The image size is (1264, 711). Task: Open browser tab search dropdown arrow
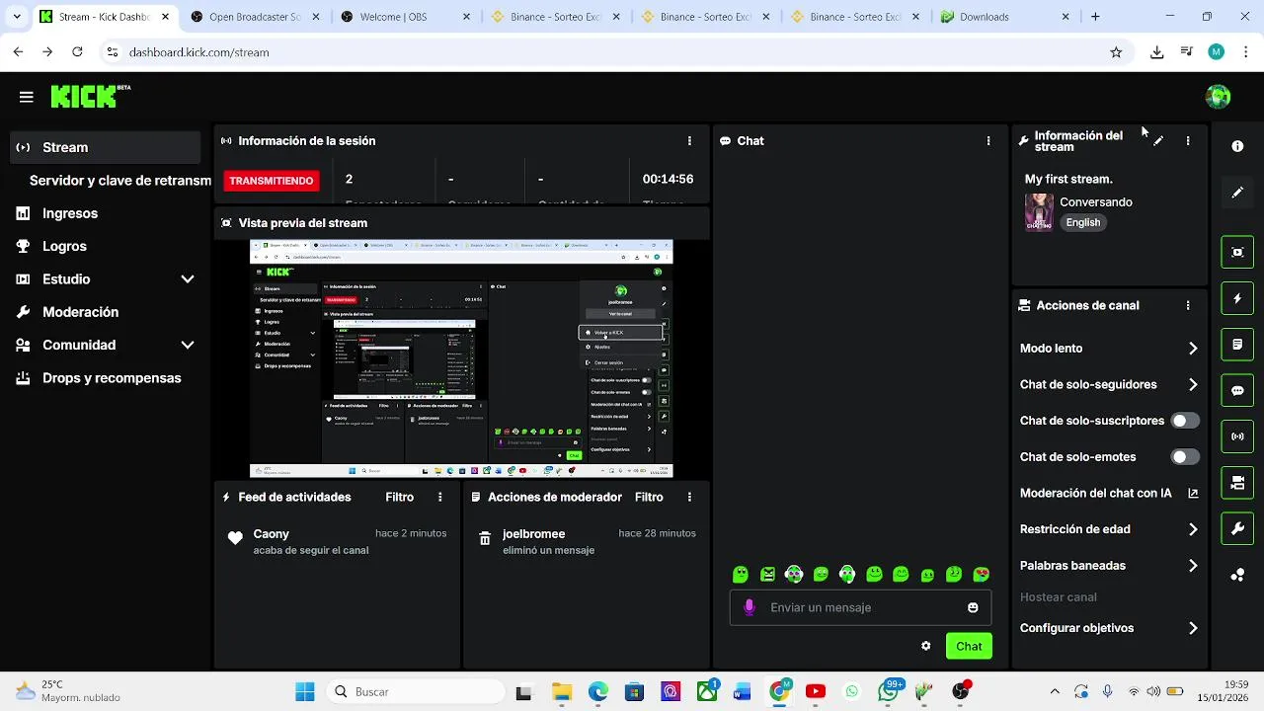coord(16,17)
